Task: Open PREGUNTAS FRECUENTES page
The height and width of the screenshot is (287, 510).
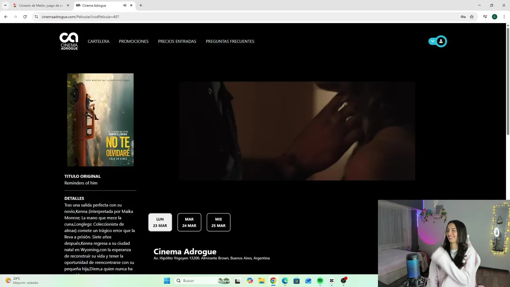Action: pos(230,41)
